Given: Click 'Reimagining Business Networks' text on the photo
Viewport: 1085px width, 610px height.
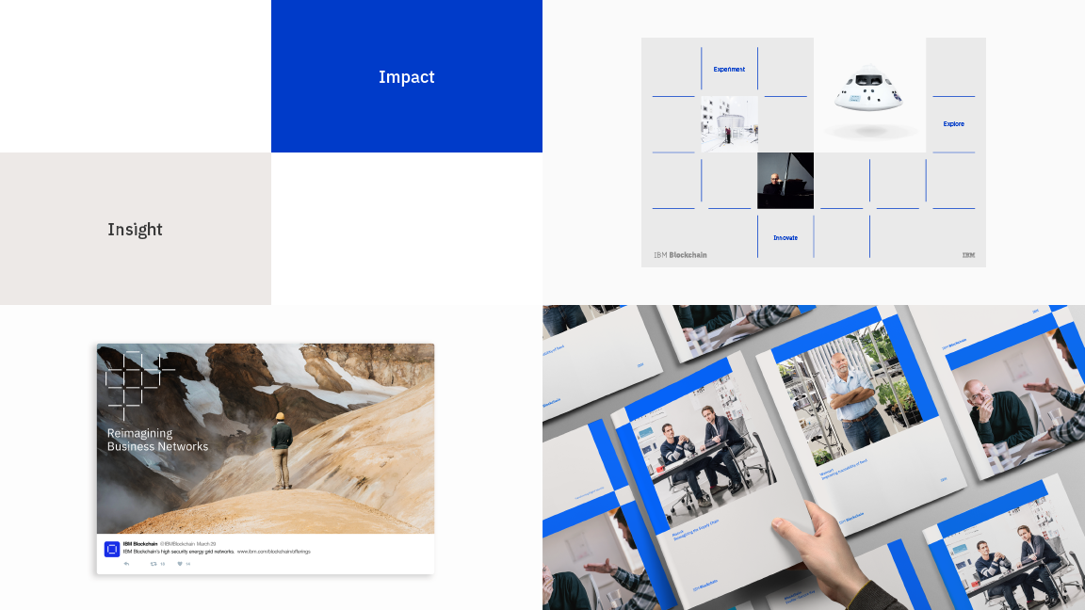Looking at the screenshot, I should [157, 440].
